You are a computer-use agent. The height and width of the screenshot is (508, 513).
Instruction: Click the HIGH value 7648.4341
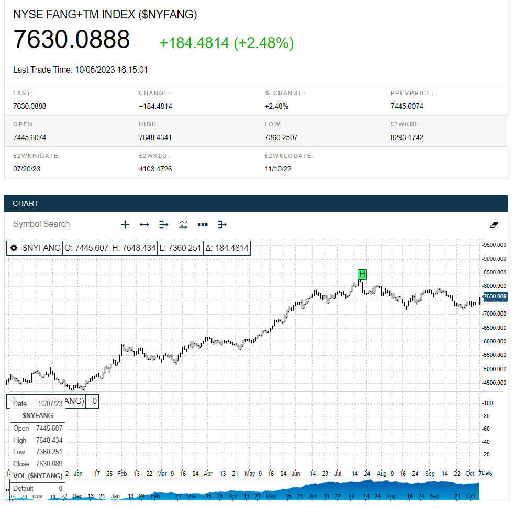pyautogui.click(x=155, y=137)
